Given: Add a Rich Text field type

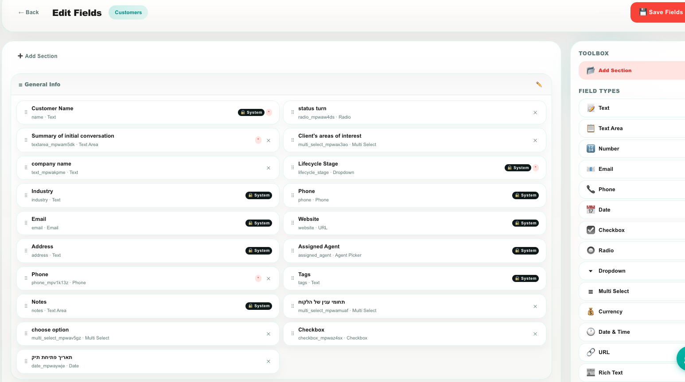Looking at the screenshot, I should [632, 373].
